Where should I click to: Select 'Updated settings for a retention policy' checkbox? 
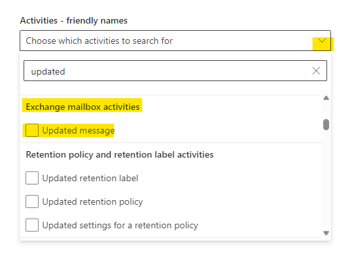(x=32, y=225)
